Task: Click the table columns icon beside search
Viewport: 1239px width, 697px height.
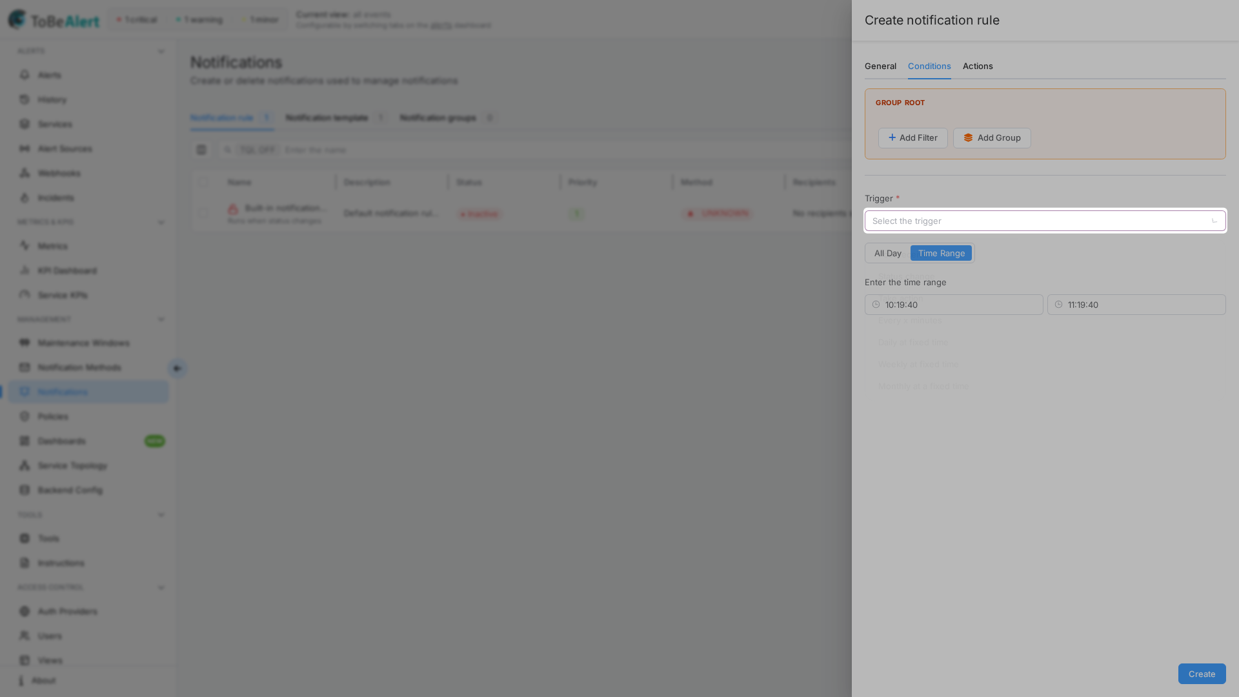Action: coord(201,150)
